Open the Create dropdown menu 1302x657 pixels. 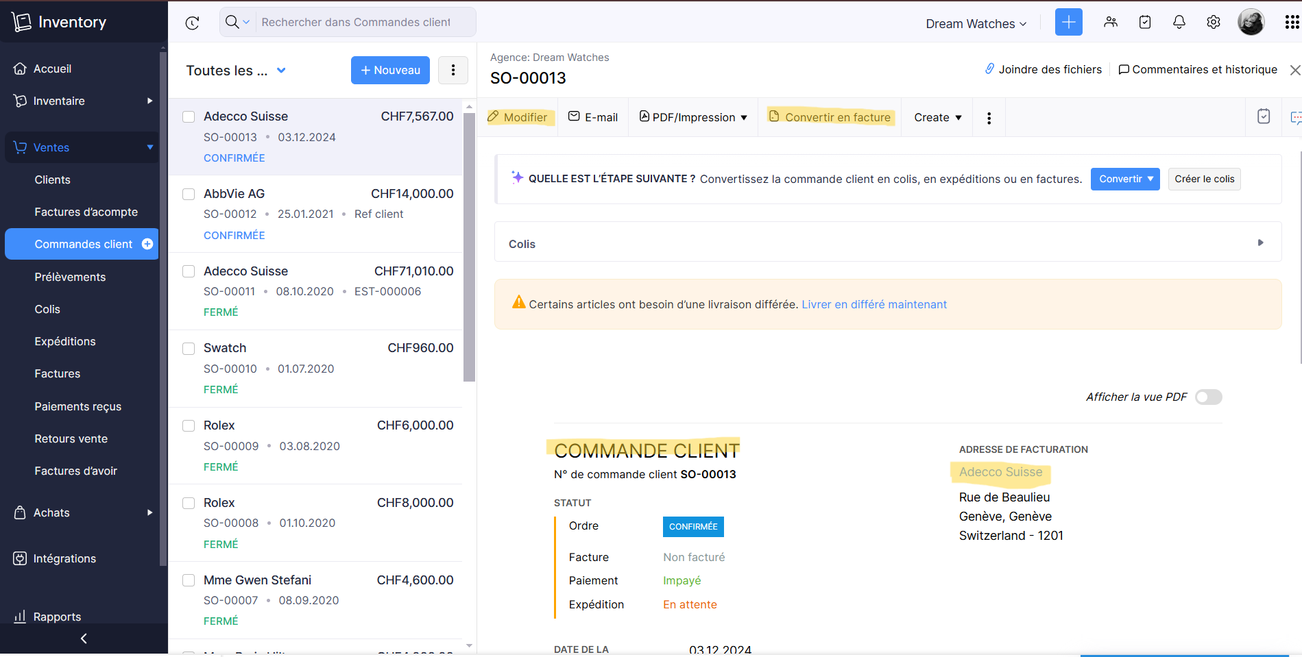click(937, 117)
